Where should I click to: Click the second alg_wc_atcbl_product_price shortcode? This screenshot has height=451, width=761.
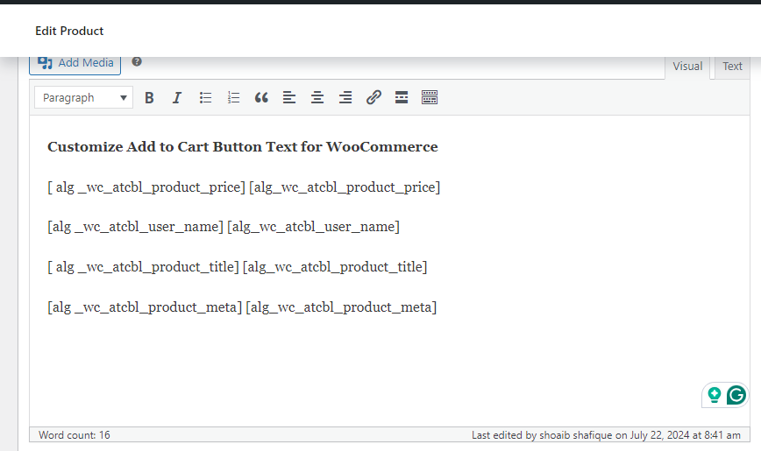click(x=345, y=187)
